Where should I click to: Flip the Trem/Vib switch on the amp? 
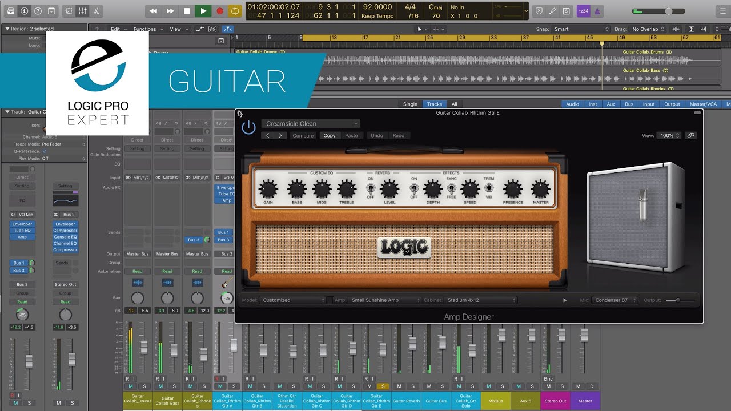click(489, 187)
